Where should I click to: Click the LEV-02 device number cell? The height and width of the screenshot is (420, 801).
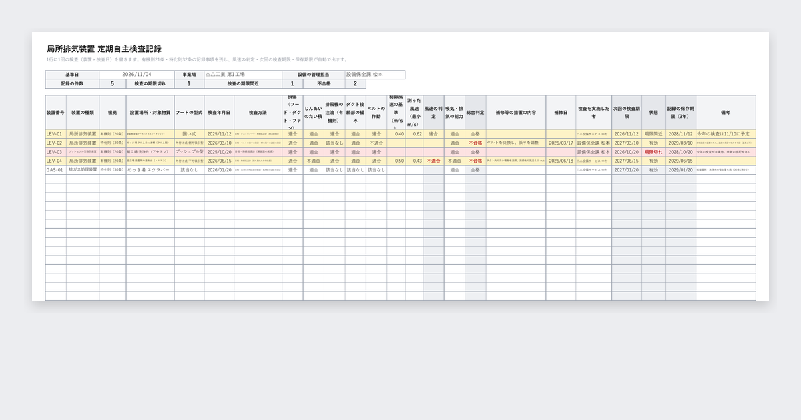[x=55, y=143]
